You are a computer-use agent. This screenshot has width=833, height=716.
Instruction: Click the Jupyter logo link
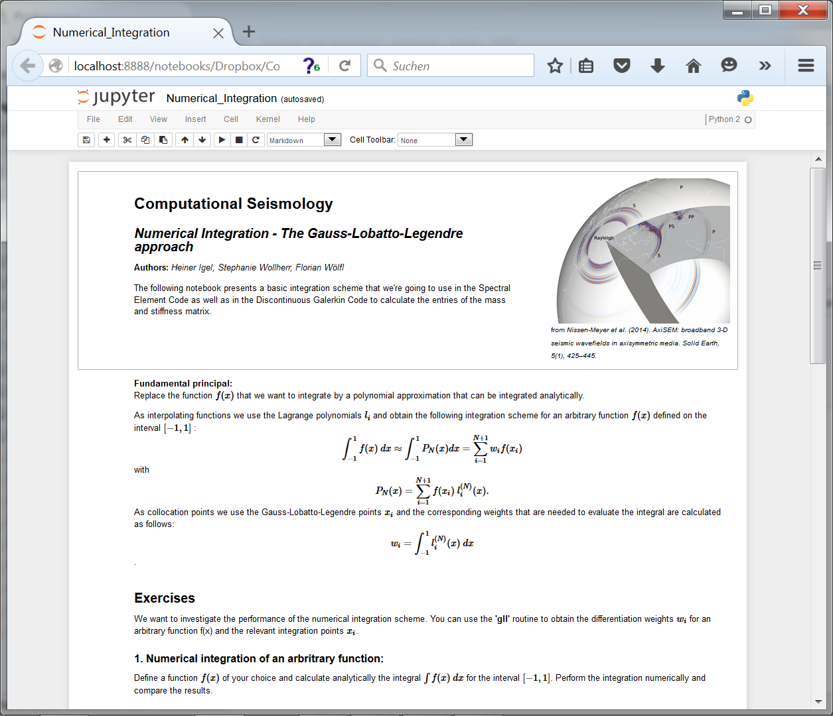(x=116, y=97)
